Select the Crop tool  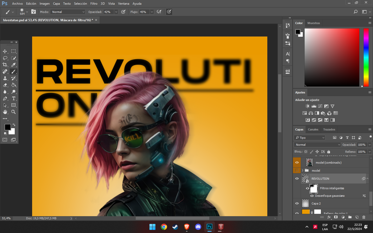[5, 65]
